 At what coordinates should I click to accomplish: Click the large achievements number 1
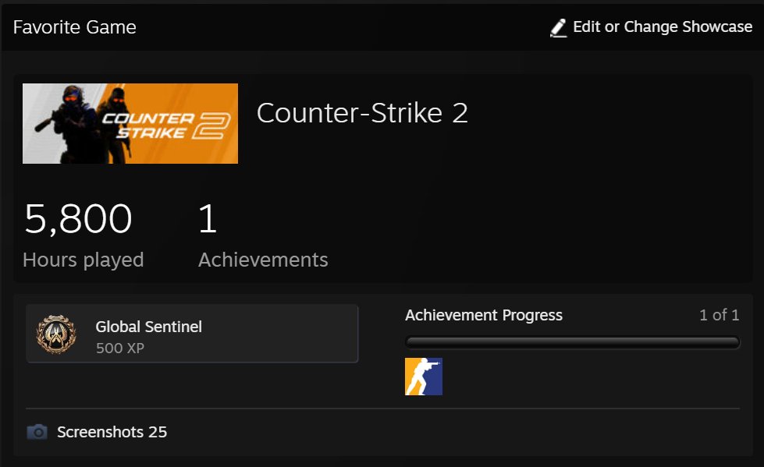(x=208, y=218)
